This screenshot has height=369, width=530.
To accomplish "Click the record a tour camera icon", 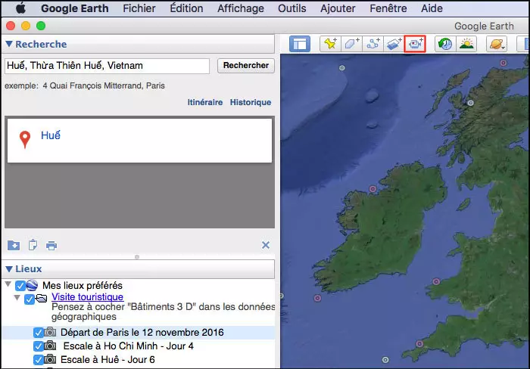I will [x=415, y=44].
